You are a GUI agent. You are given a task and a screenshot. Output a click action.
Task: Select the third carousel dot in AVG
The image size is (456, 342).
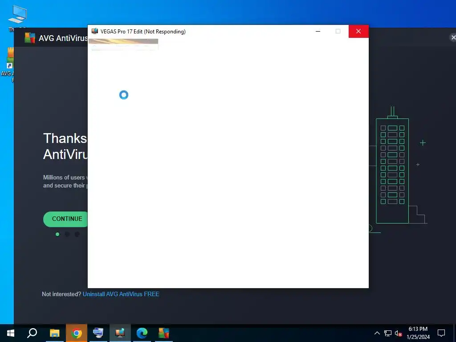(x=77, y=234)
